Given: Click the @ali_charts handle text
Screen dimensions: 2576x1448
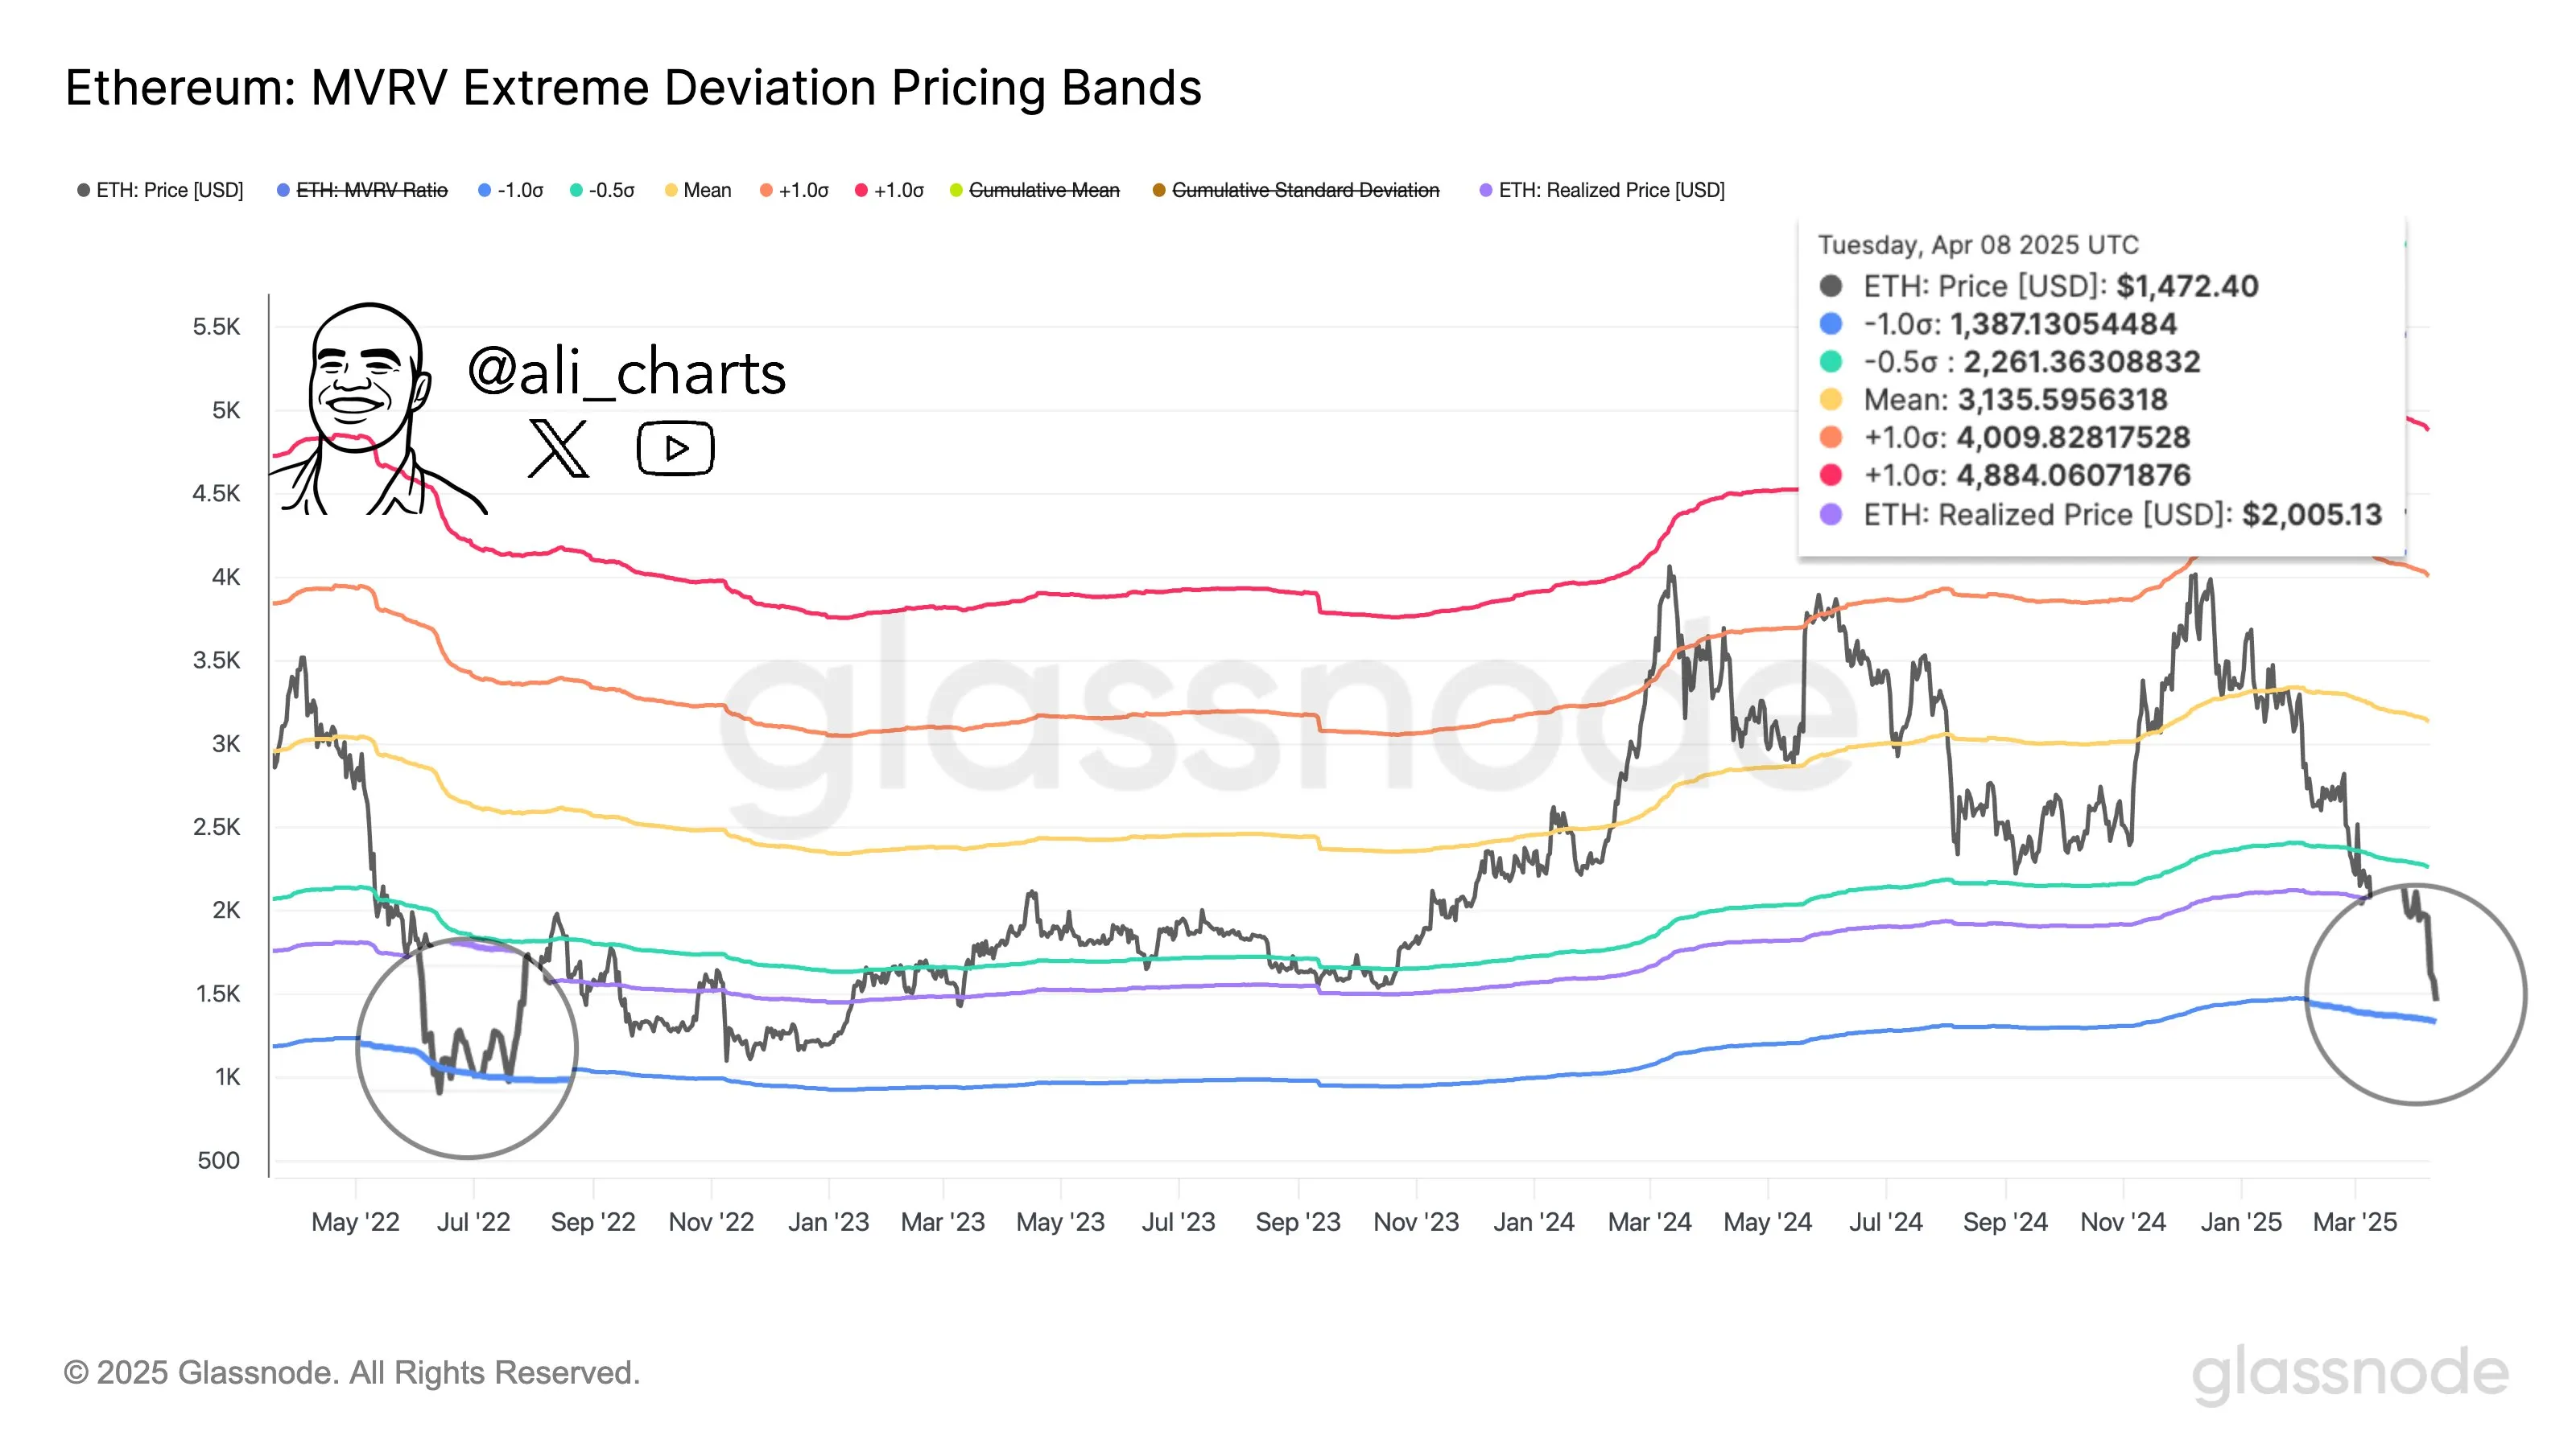Looking at the screenshot, I should point(626,372).
